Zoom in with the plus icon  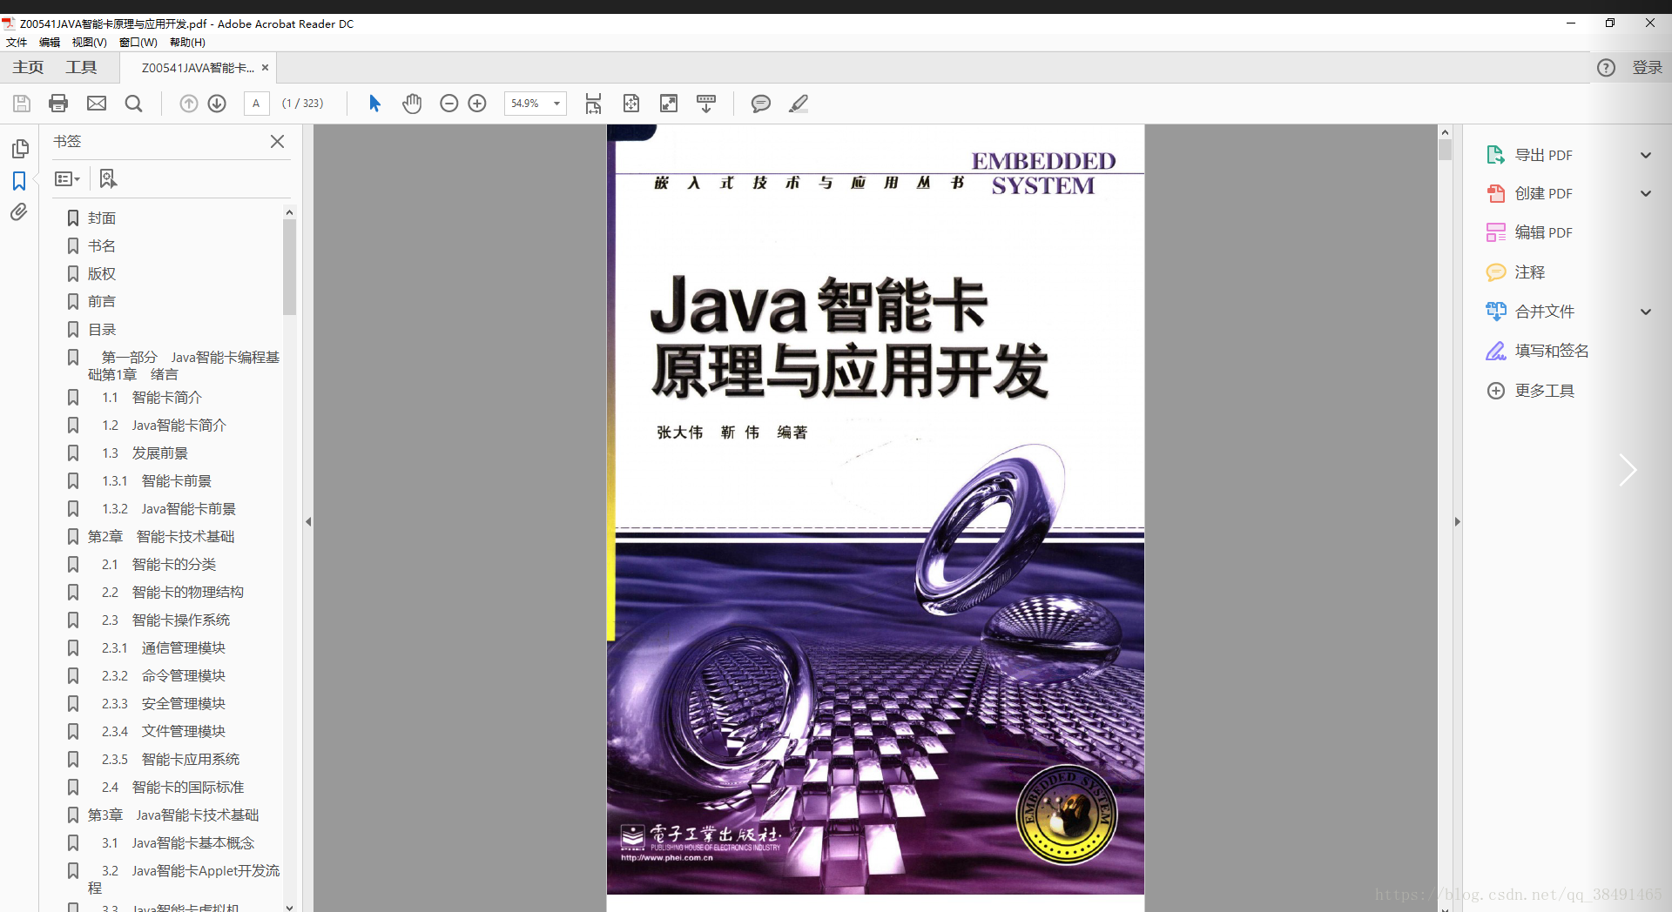[x=477, y=104]
